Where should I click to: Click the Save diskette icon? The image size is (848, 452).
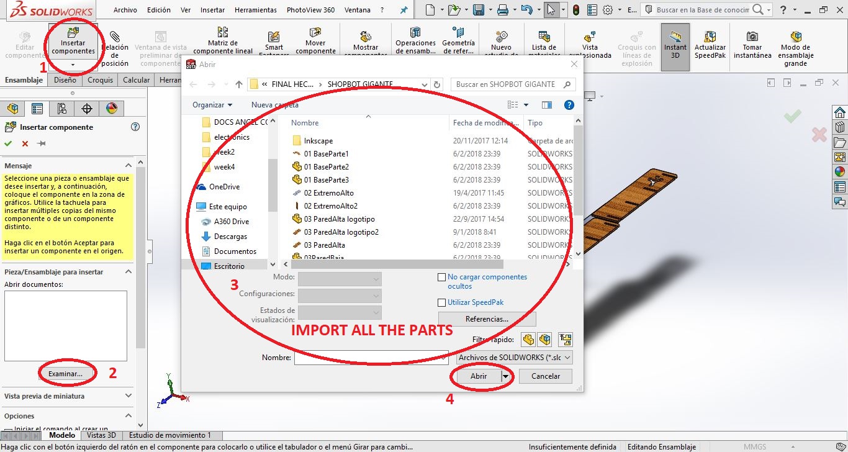coord(479,10)
